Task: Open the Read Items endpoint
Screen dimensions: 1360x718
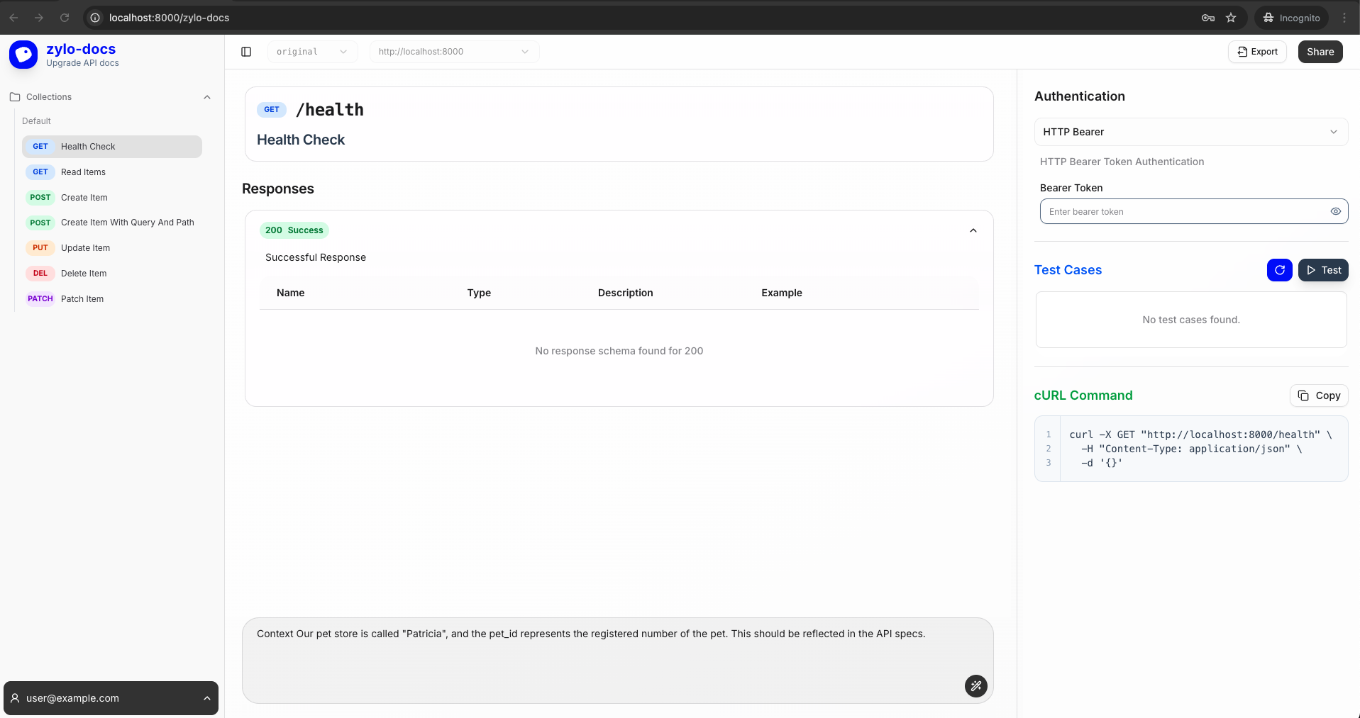Action: 112,172
